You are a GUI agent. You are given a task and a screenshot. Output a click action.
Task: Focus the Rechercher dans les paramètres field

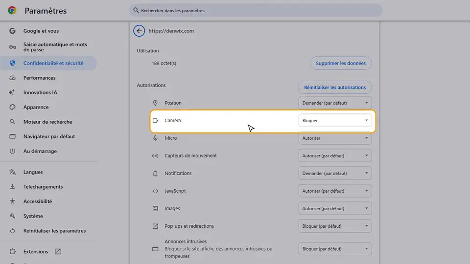tap(256, 10)
